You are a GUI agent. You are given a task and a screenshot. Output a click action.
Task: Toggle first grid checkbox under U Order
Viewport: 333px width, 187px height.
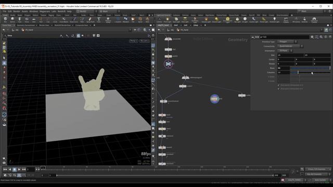click(x=278, y=85)
